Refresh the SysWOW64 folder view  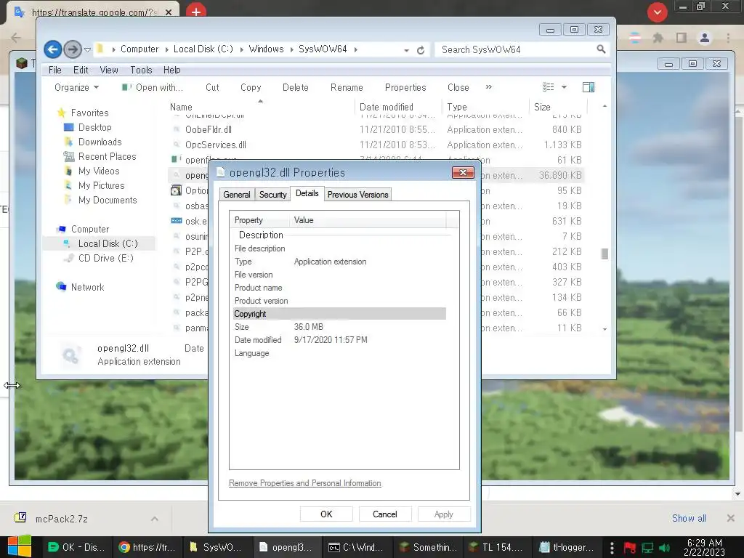(x=421, y=50)
